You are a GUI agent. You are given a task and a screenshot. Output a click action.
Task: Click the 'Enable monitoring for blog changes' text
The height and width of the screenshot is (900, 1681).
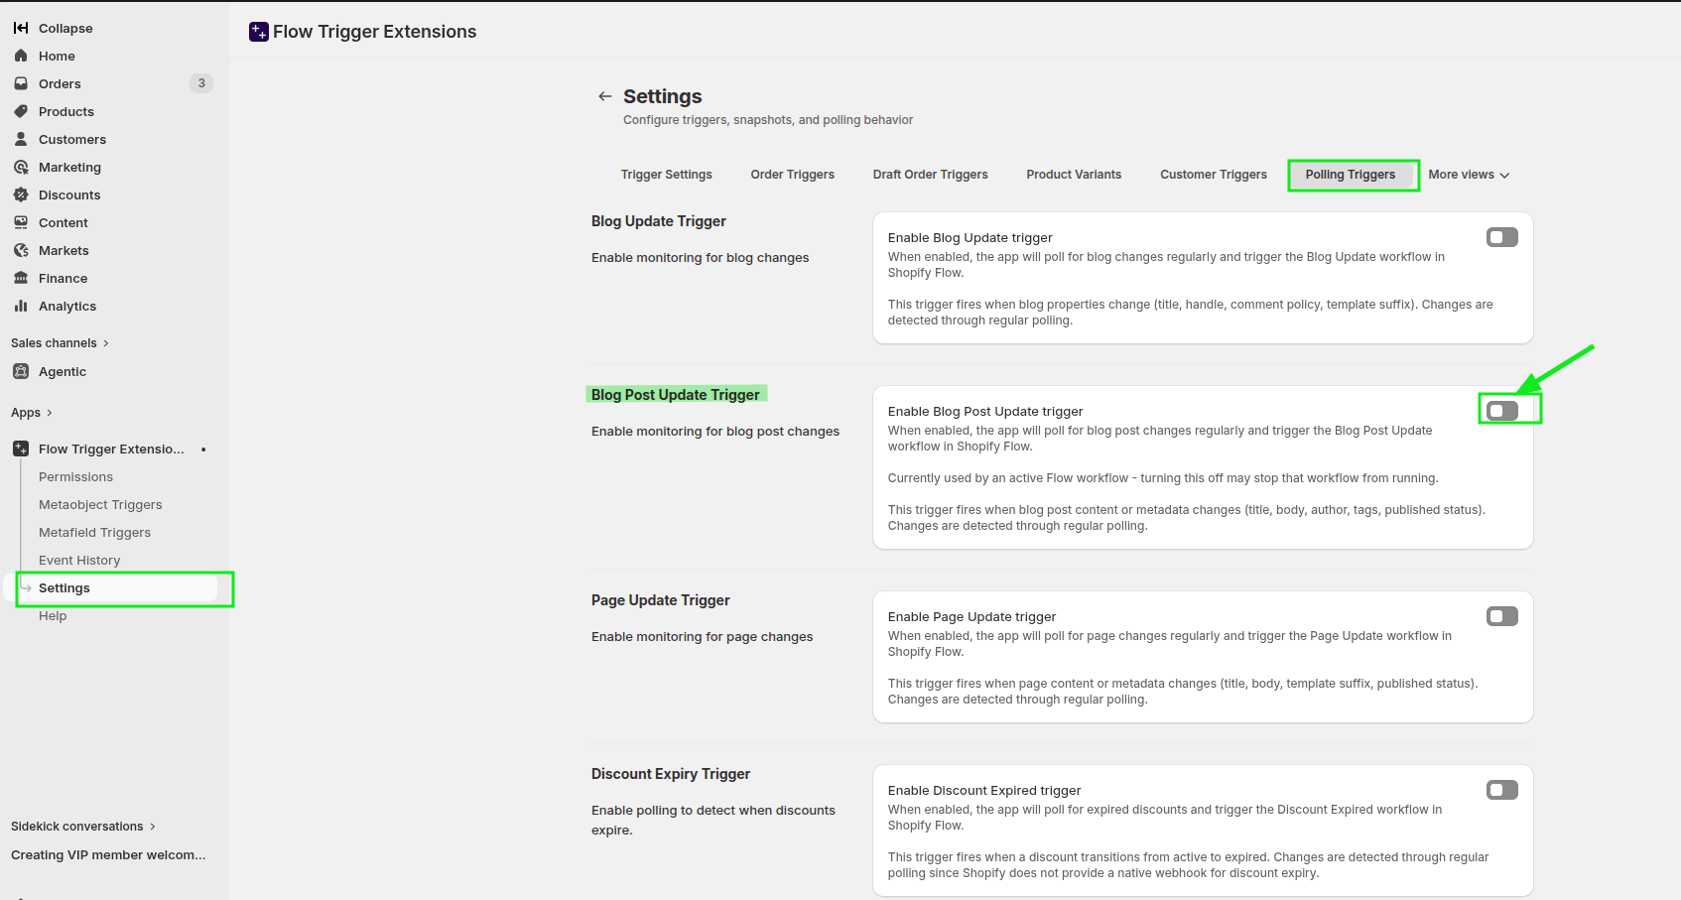click(x=701, y=258)
